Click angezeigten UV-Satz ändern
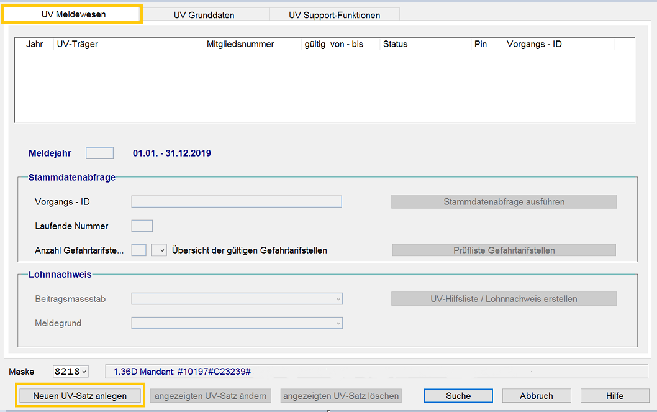This screenshot has height=412, width=657. pos(211,396)
